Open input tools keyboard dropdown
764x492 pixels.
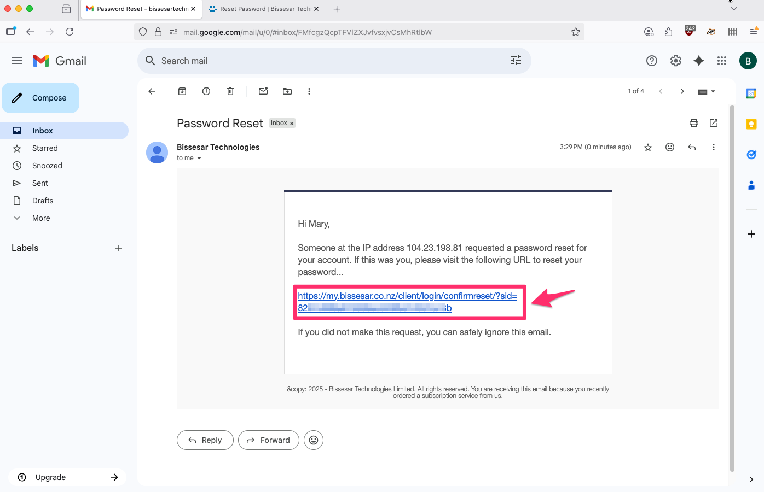pyautogui.click(x=707, y=92)
